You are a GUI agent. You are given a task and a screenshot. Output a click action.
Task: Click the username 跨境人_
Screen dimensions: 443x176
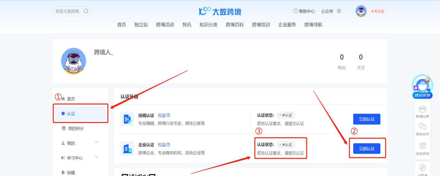tap(104, 52)
